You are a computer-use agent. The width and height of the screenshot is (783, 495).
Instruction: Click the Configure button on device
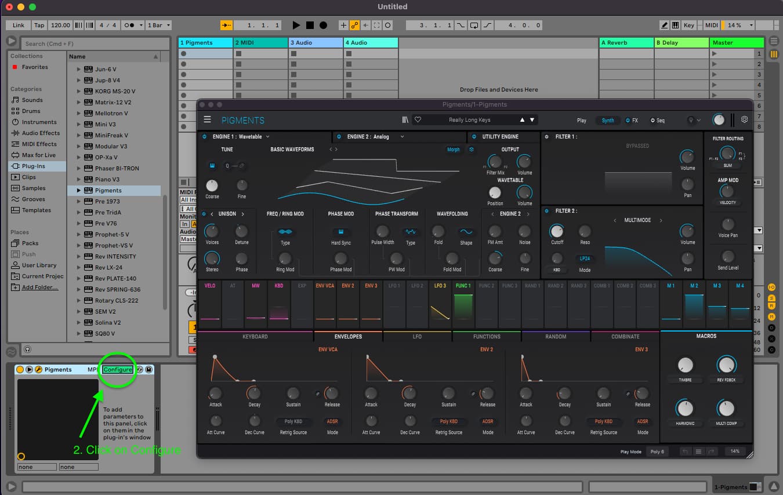[x=118, y=369]
